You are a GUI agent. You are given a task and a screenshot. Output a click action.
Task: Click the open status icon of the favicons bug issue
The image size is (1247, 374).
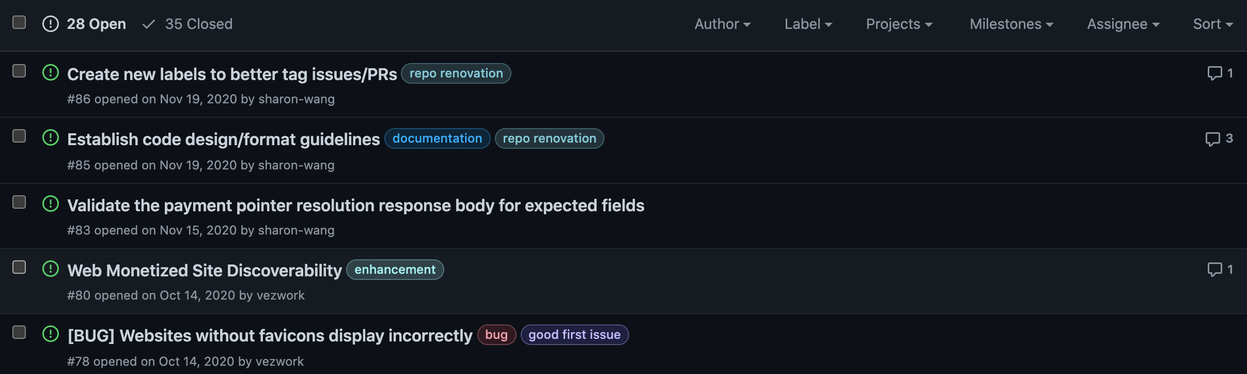pos(51,334)
